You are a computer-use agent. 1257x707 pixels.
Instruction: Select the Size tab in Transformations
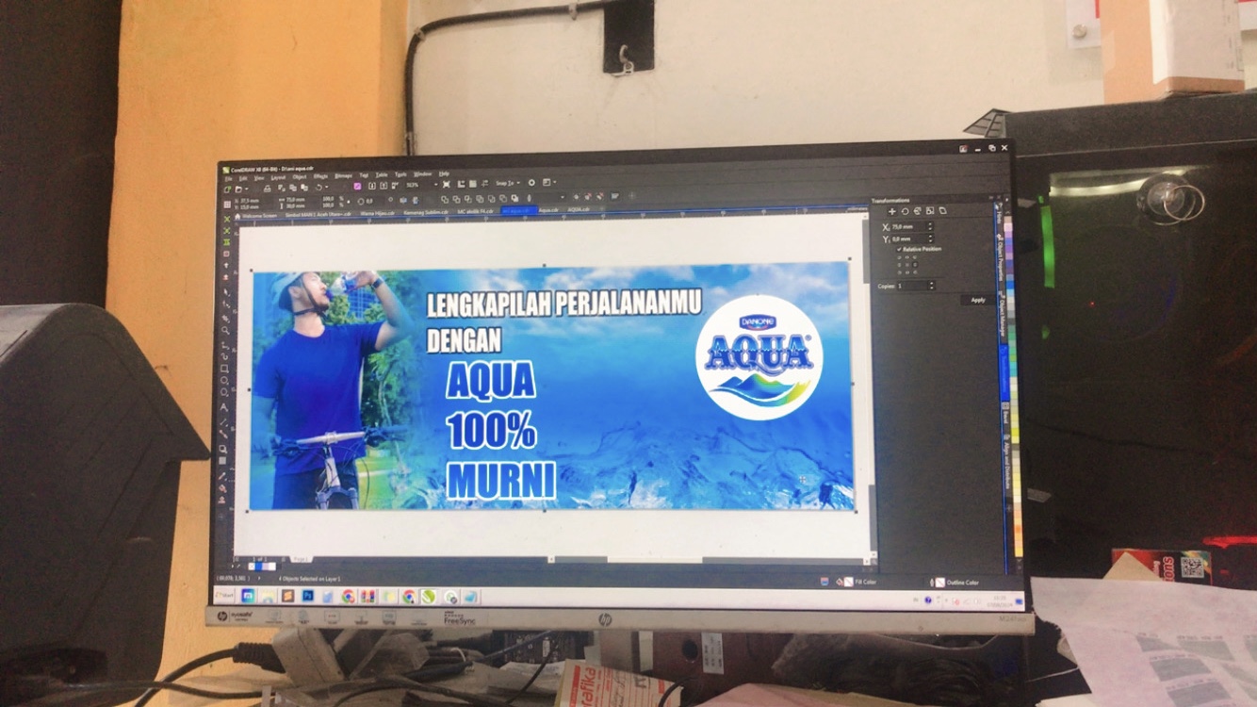929,211
